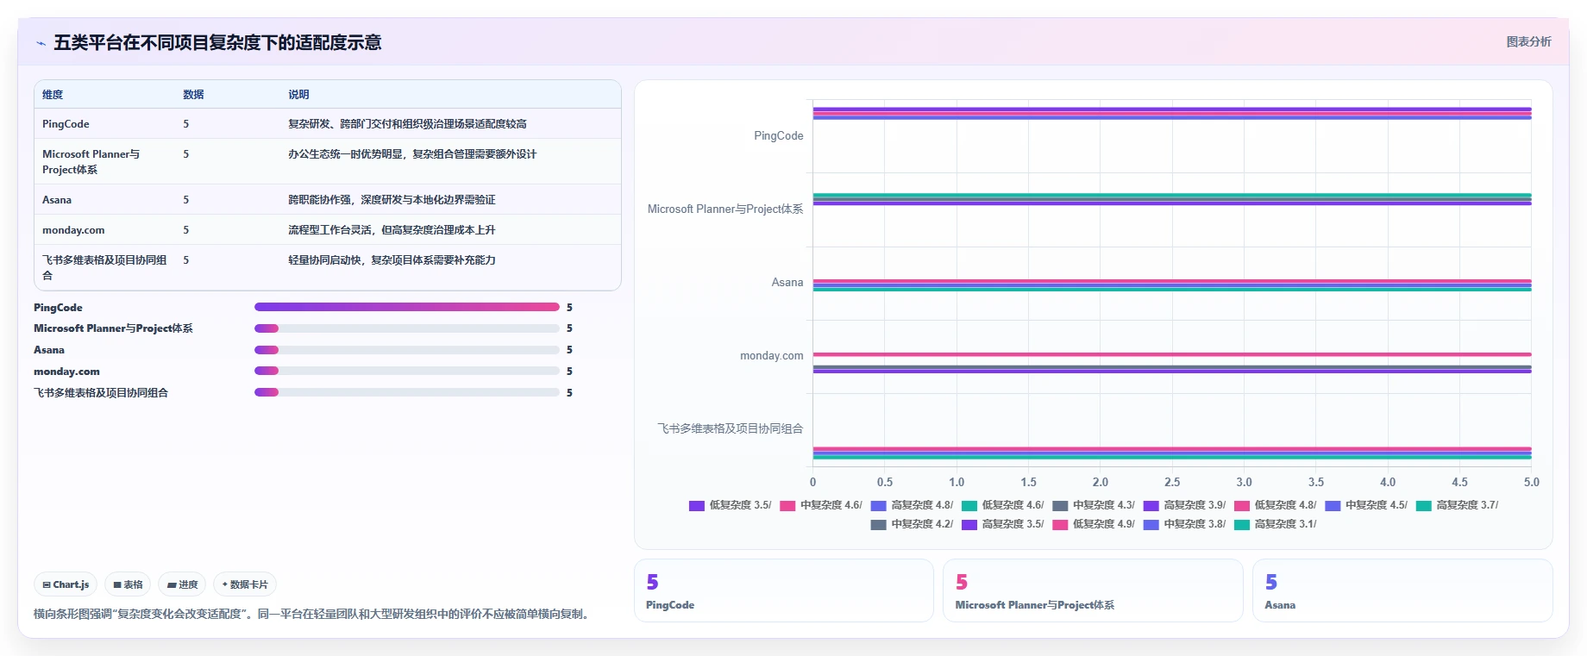
Task: Click the x-axis tick label 2.5
Action: 1172,483
